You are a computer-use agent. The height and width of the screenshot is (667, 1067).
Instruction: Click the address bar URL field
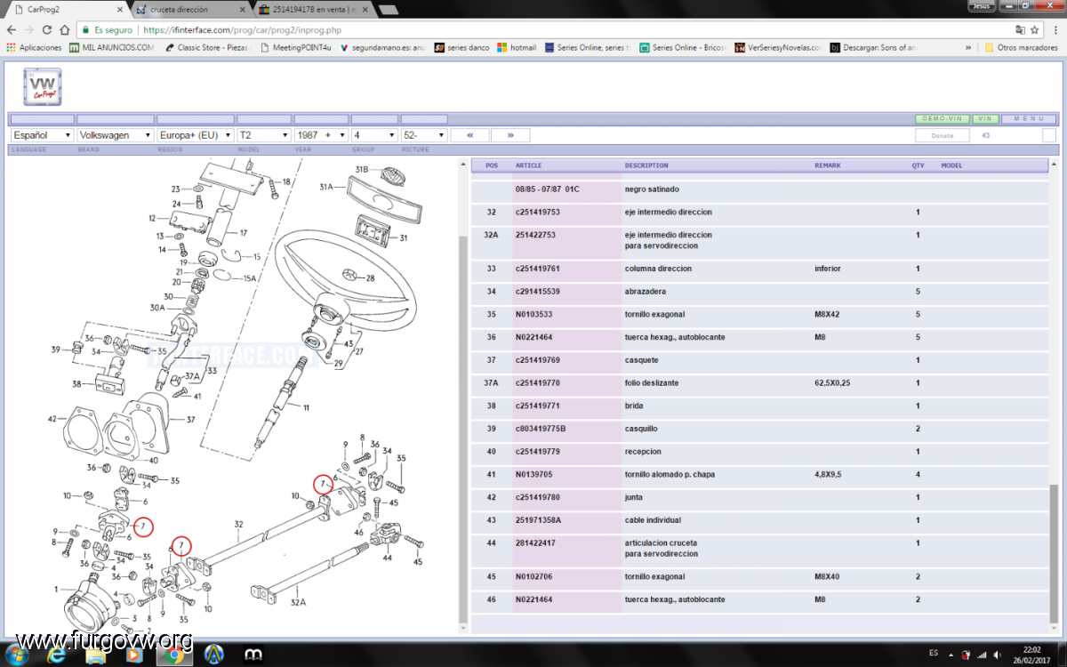pyautogui.click(x=533, y=29)
